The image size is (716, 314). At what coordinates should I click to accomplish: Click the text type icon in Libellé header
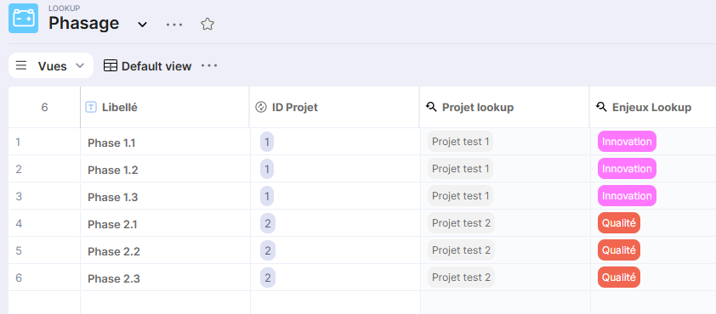[x=91, y=108]
